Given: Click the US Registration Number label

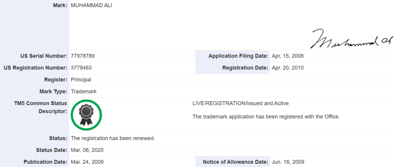Looking at the screenshot, I should click(35, 68).
